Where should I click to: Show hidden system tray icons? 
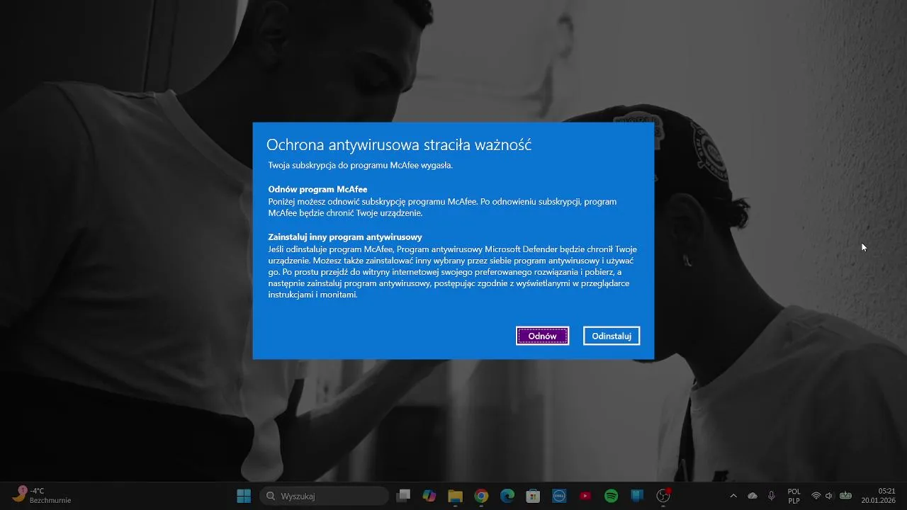[733, 496]
